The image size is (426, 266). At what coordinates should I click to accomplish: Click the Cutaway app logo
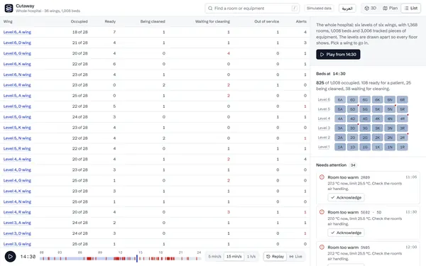click(x=9, y=9)
